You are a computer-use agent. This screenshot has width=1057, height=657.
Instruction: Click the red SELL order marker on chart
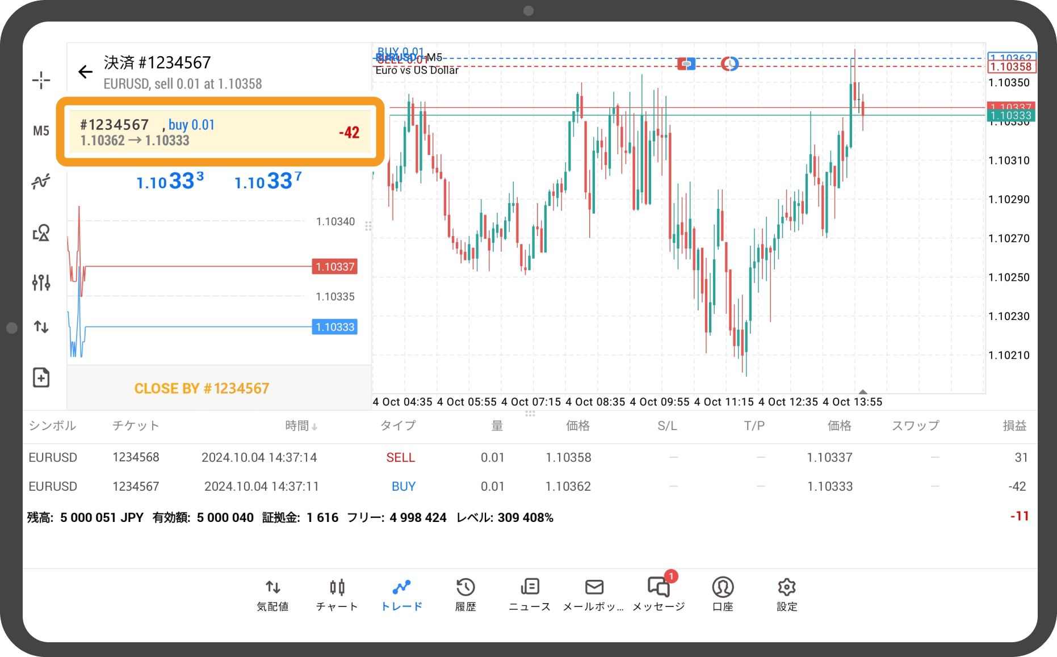[686, 64]
